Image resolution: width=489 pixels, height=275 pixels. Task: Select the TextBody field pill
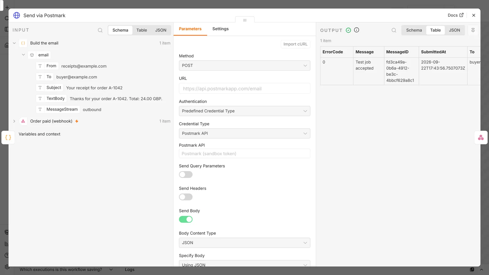(x=52, y=99)
